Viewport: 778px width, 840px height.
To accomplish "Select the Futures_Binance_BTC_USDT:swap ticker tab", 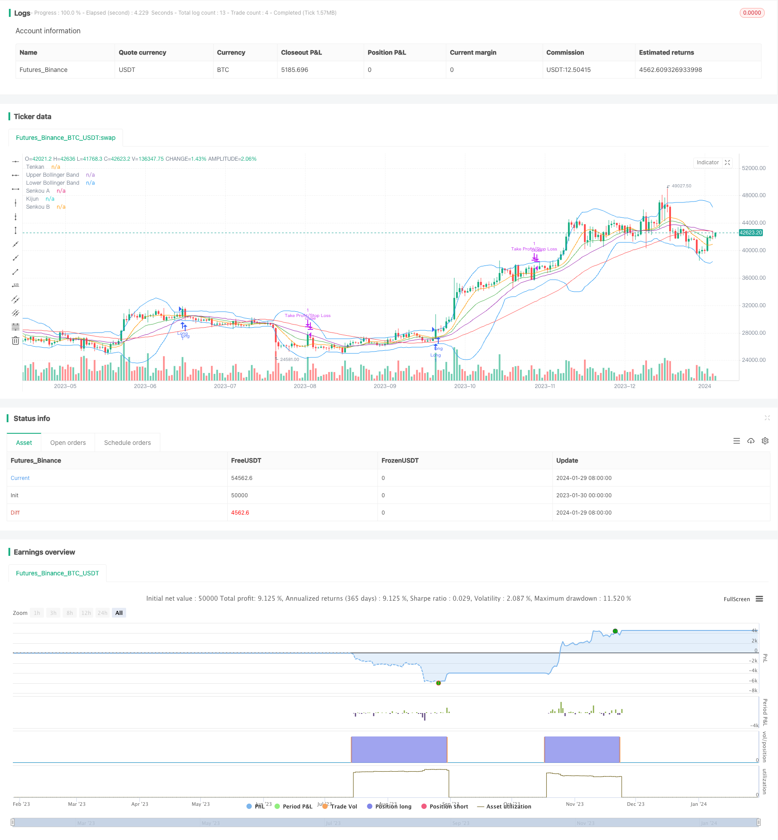I will pos(65,138).
